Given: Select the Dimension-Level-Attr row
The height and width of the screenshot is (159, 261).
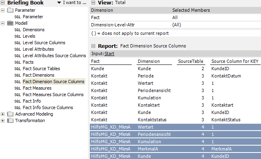Looking at the screenshot, I should [176, 25].
